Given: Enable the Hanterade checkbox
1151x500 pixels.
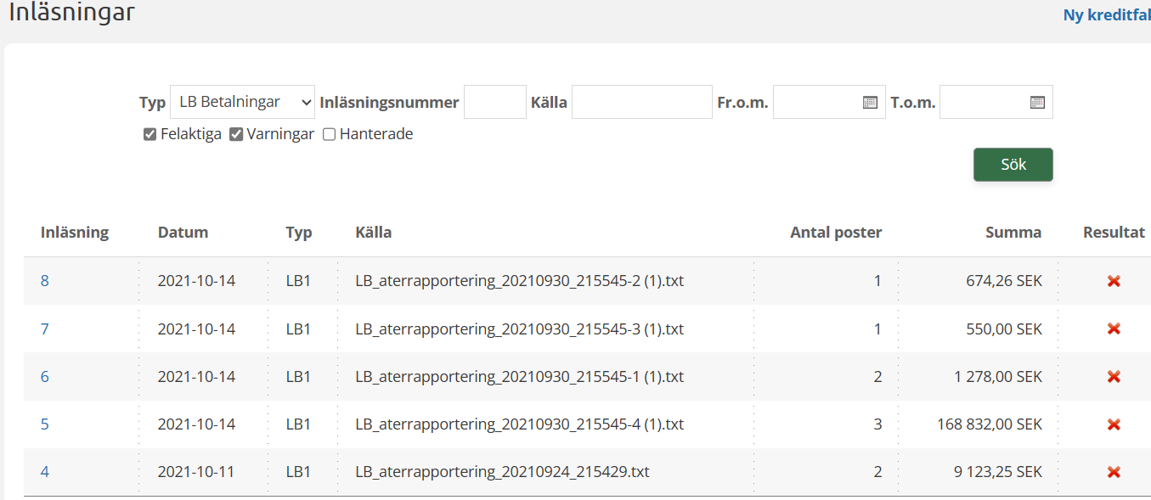Looking at the screenshot, I should [x=330, y=134].
